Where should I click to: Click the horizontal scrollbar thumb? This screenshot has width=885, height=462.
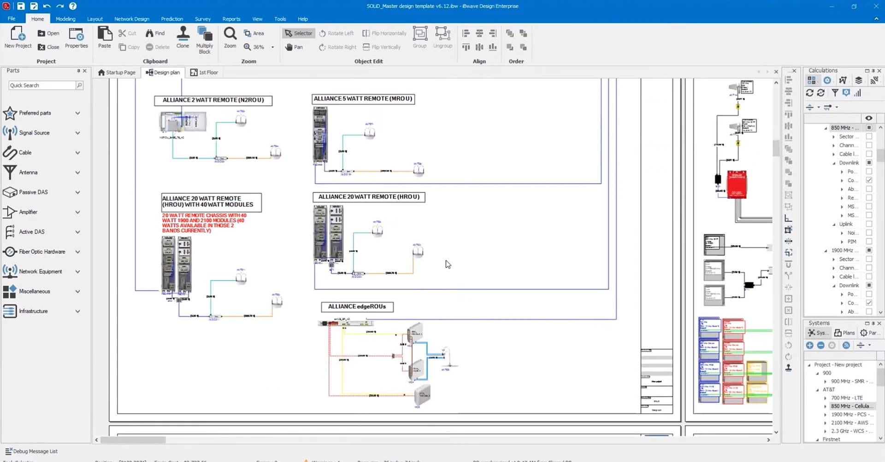(x=133, y=440)
